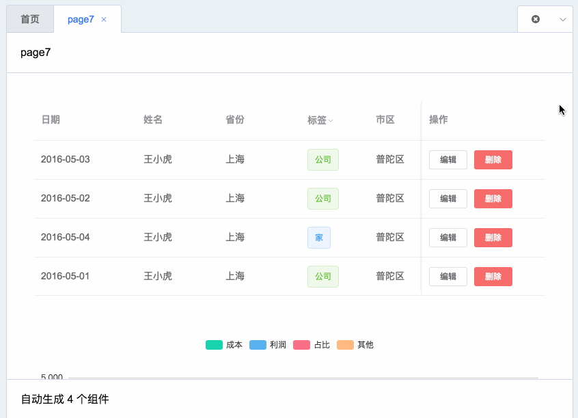Close the page7 tab with the x icon
The height and width of the screenshot is (418, 578).
(104, 20)
